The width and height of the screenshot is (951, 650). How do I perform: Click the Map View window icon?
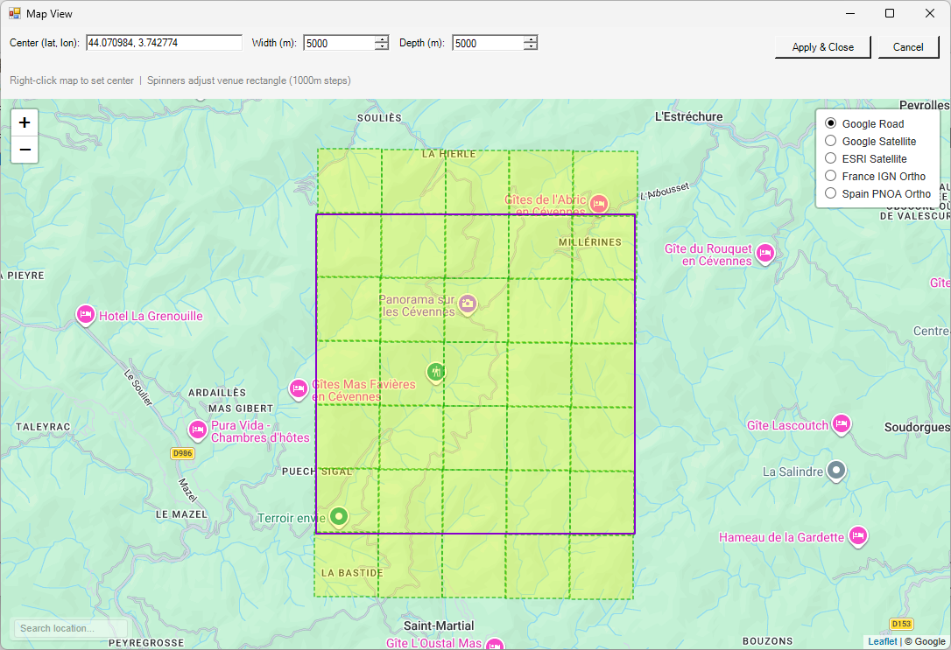pos(15,13)
